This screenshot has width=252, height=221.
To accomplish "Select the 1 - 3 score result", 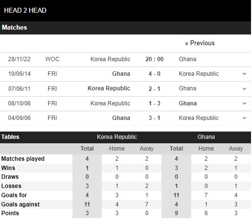I will pos(154,103).
